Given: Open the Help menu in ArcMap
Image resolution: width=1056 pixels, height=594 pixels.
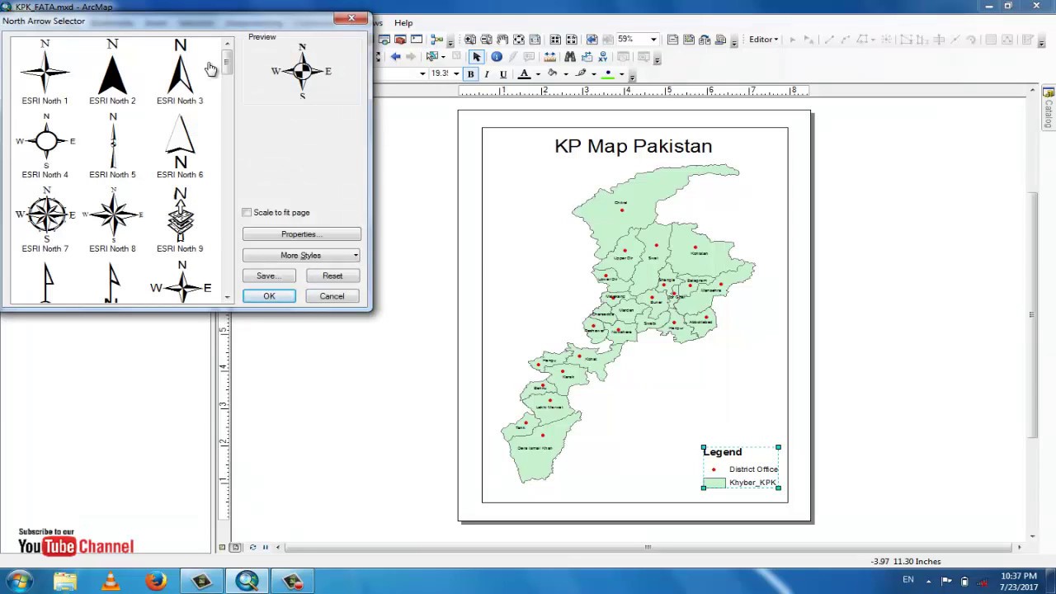Looking at the screenshot, I should [403, 22].
